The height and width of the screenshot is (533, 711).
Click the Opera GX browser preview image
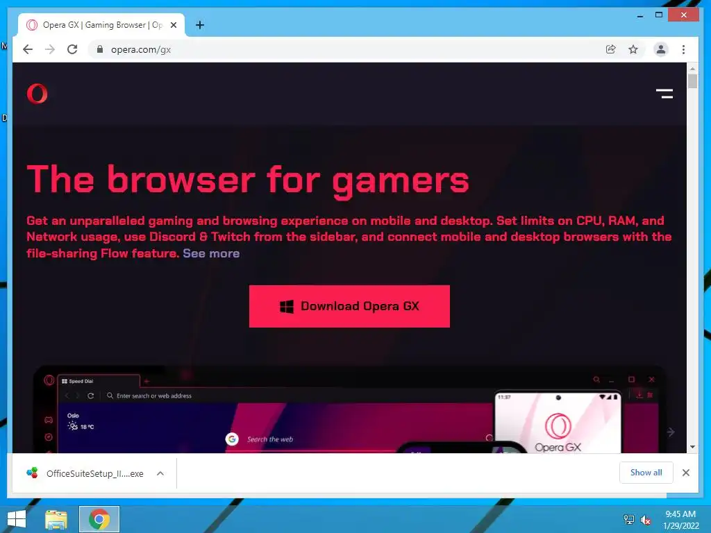pos(349,409)
